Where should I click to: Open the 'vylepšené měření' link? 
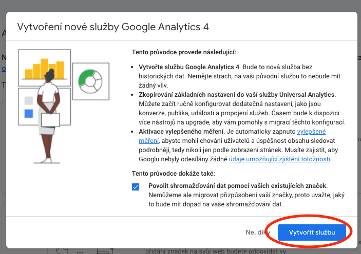tap(311, 132)
